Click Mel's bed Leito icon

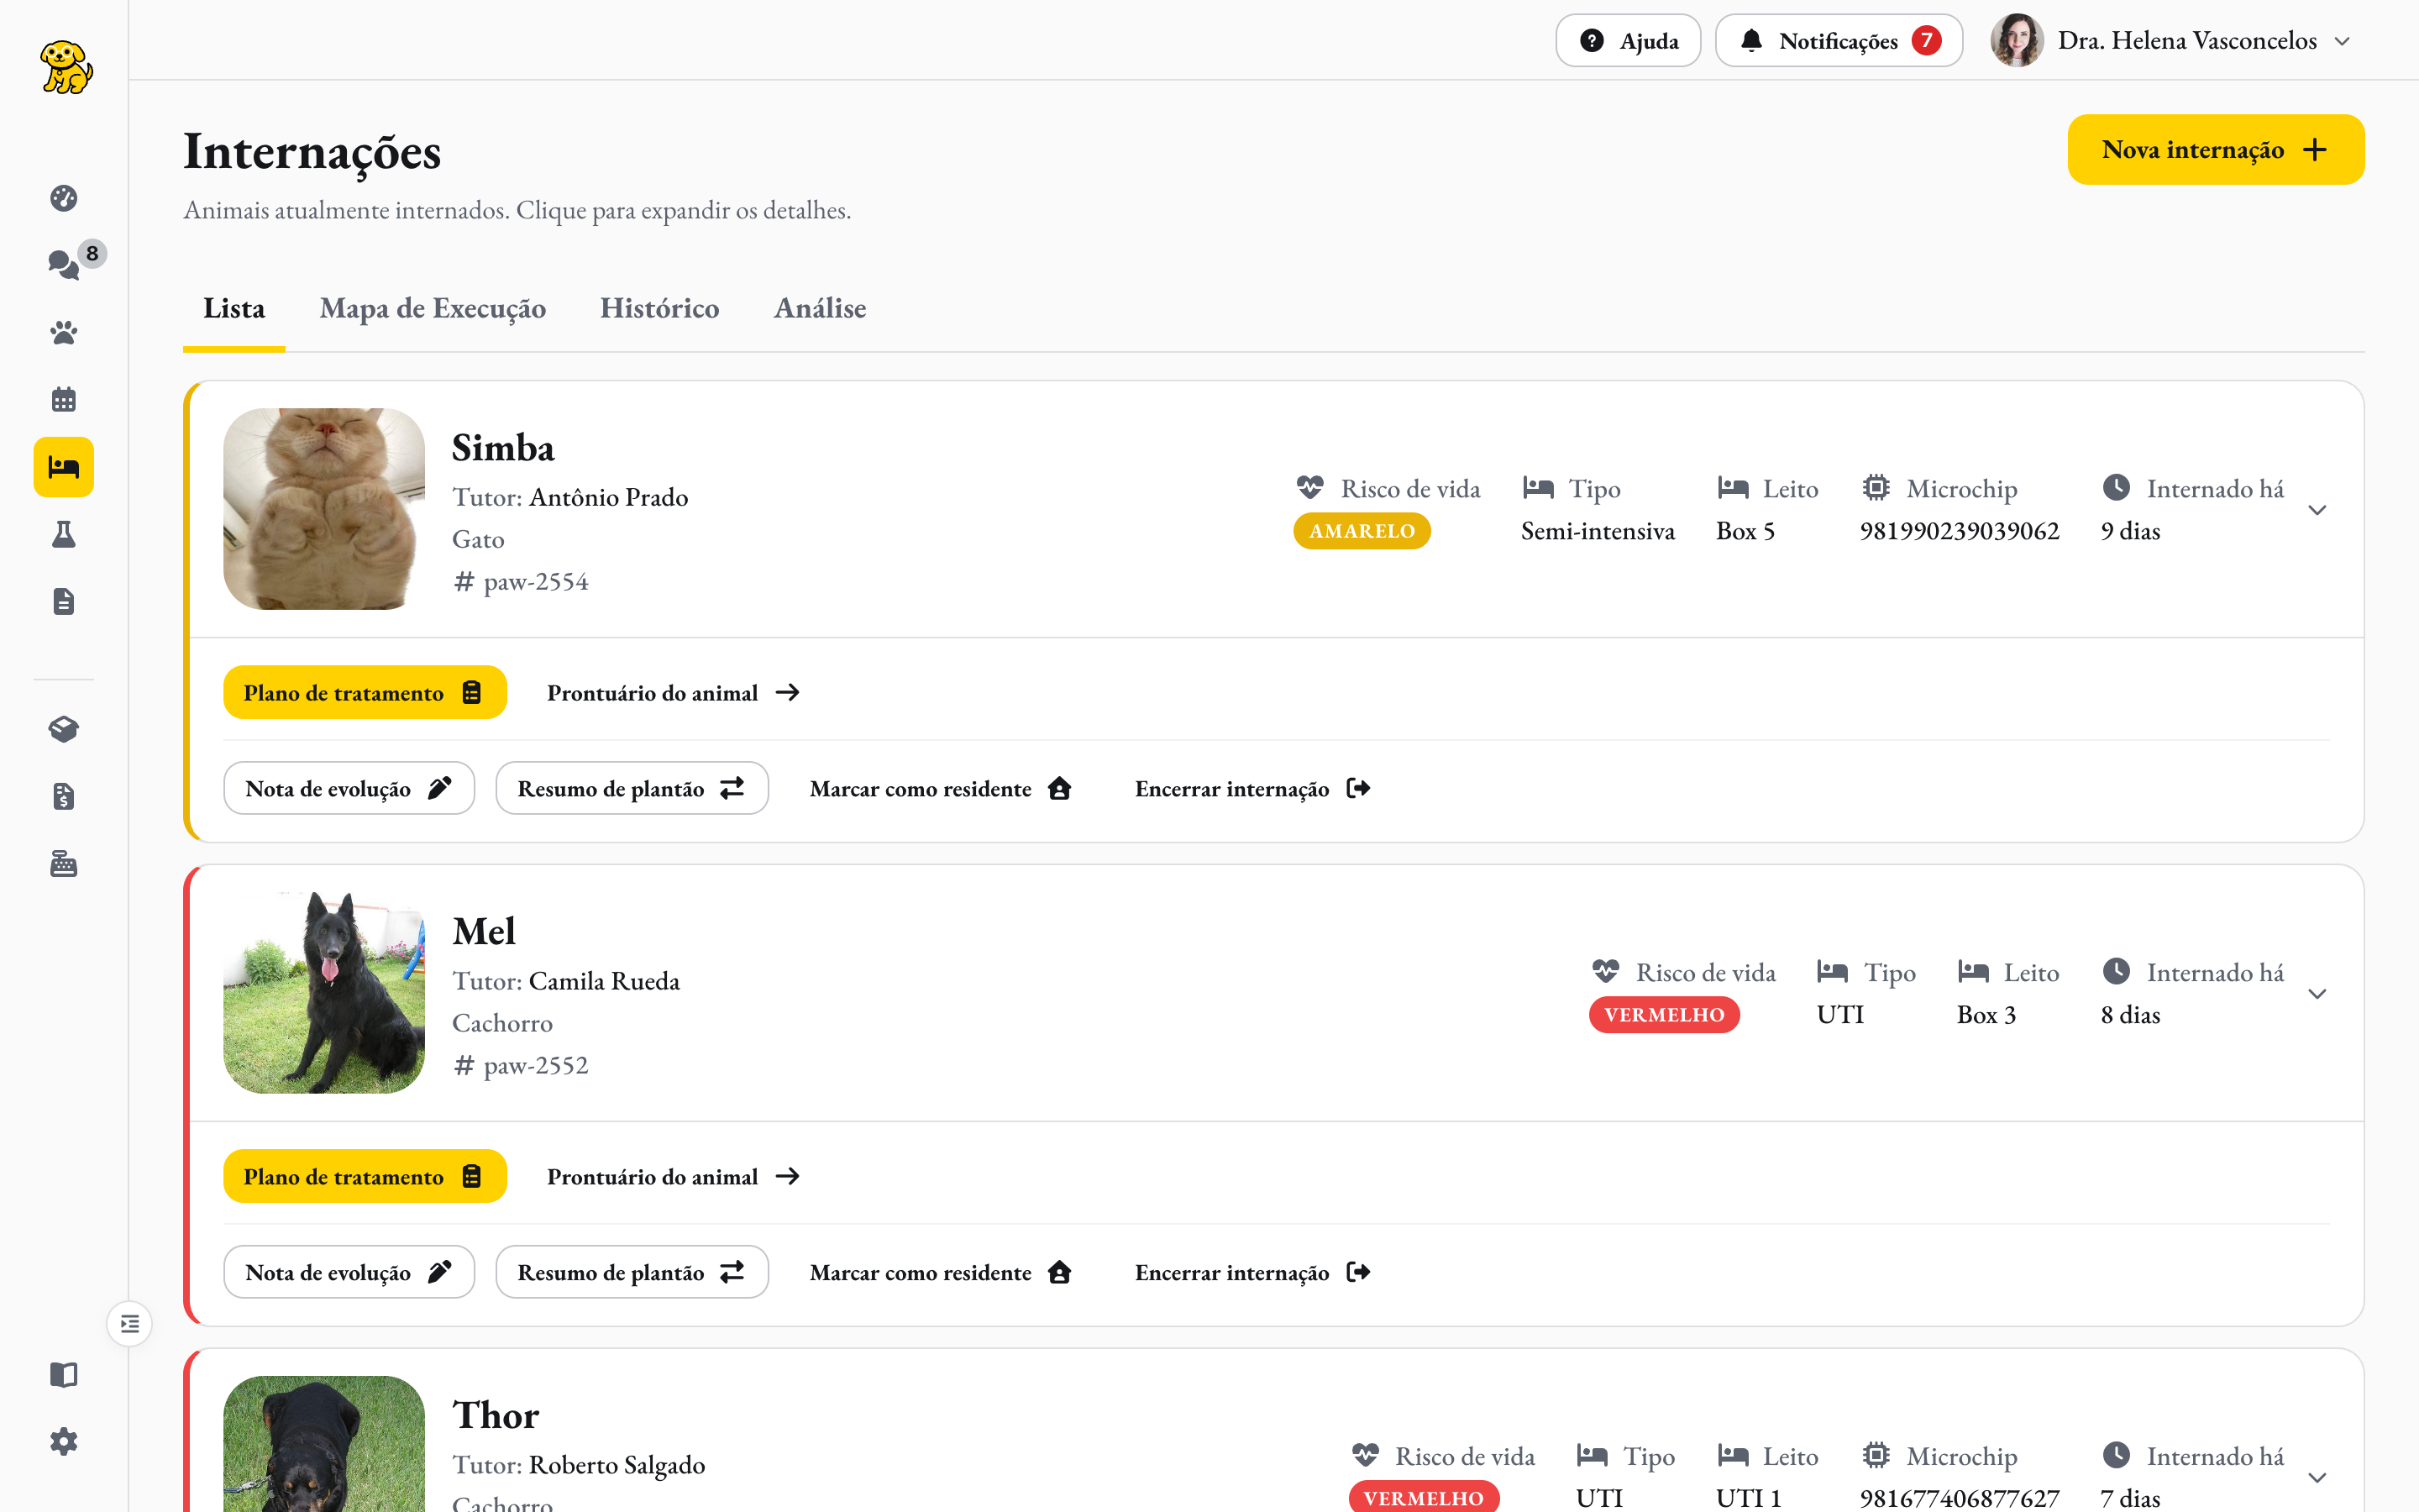(1973, 972)
